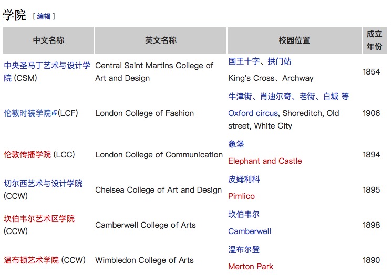The height and width of the screenshot is (275, 392).
Task: Open the Oxford circus link
Action: coord(253,113)
